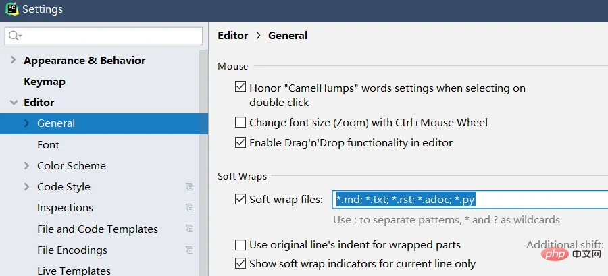Toggle the Soft-wrap files checkbox

coord(240,199)
